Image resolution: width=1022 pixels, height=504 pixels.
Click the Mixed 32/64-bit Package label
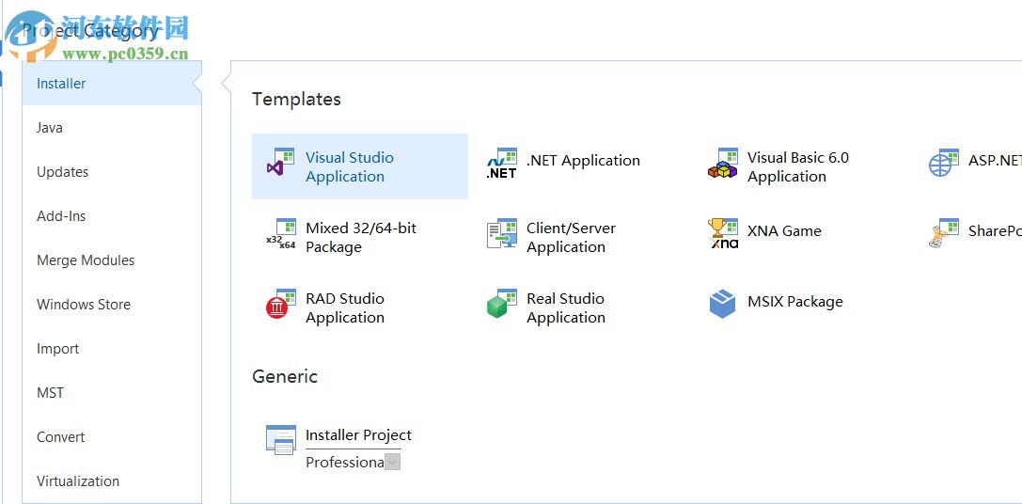pos(361,237)
